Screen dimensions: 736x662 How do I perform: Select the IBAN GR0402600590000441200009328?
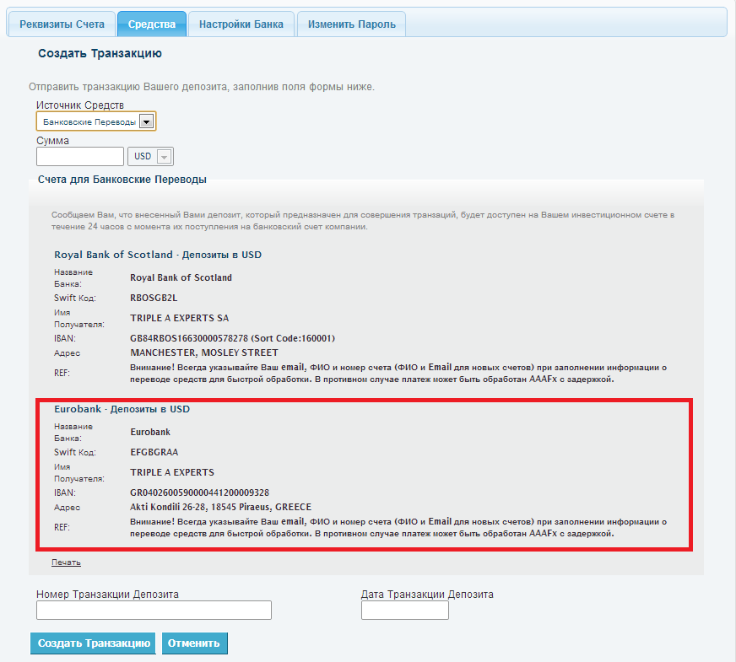(x=199, y=492)
